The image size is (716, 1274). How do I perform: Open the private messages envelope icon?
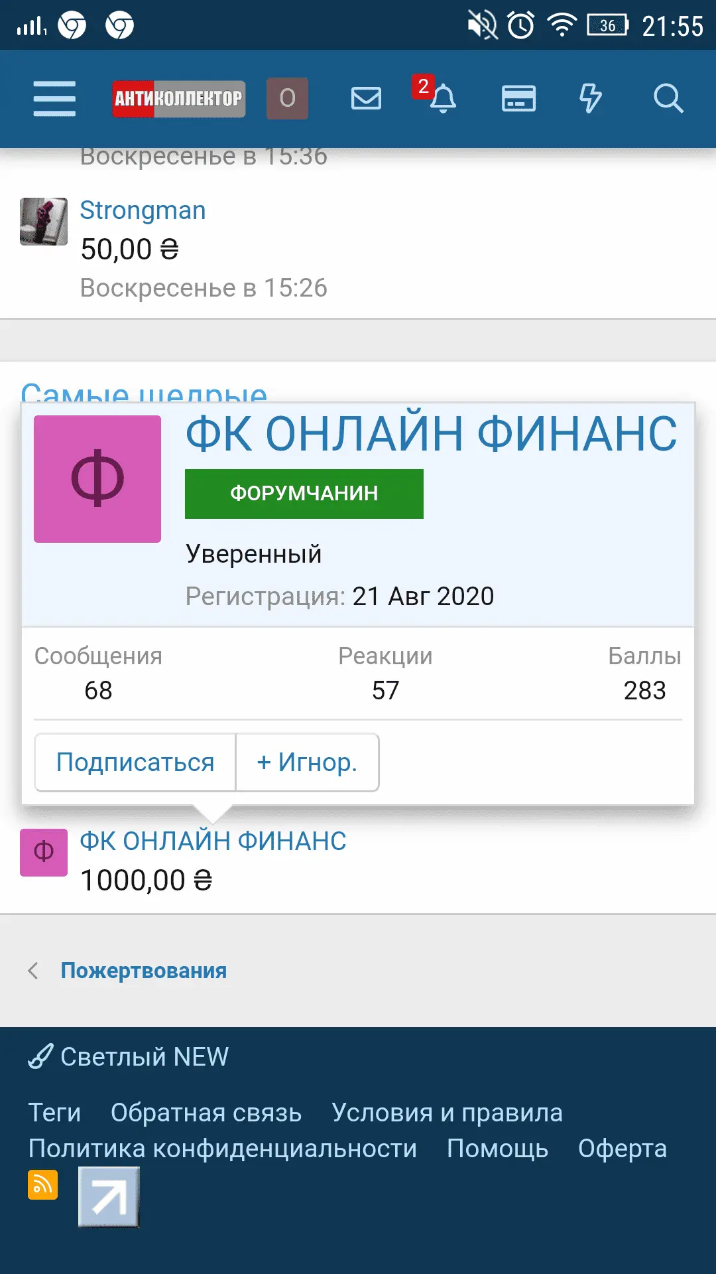[366, 99]
